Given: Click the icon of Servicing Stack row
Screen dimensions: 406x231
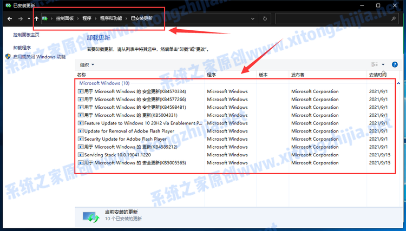Looking at the screenshot, I should [x=81, y=155].
